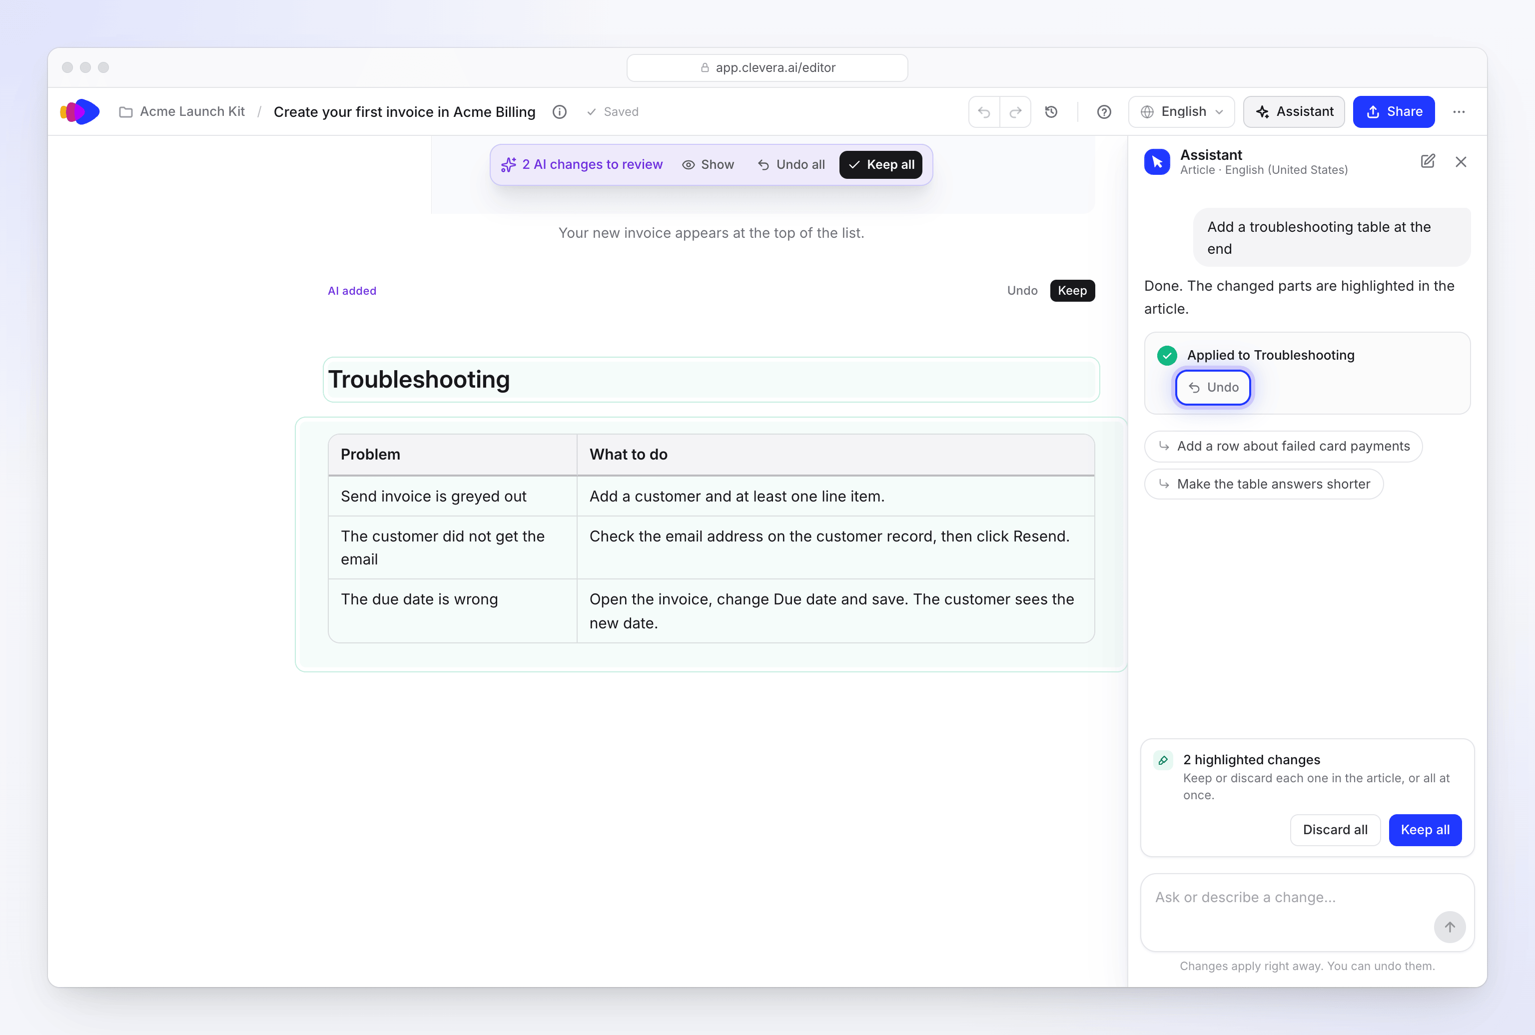1535x1035 pixels.
Task: Click the browser address bar app.clevera.ai/editor
Action: [x=767, y=67]
